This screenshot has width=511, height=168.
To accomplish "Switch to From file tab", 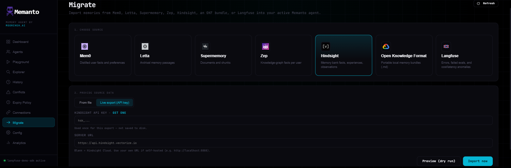I will pos(85,103).
